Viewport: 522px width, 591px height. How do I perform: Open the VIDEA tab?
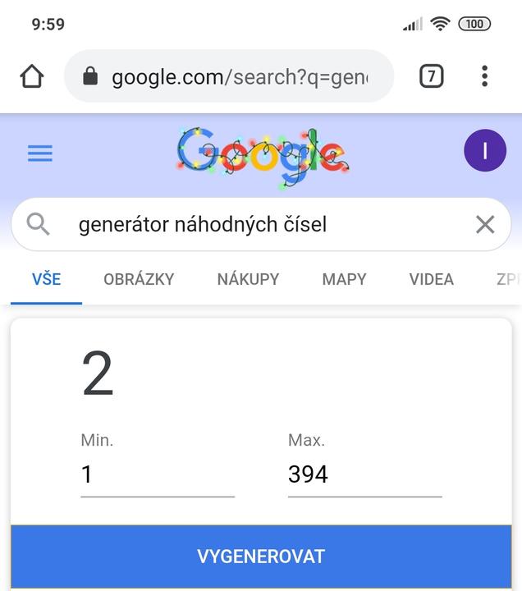coord(431,279)
